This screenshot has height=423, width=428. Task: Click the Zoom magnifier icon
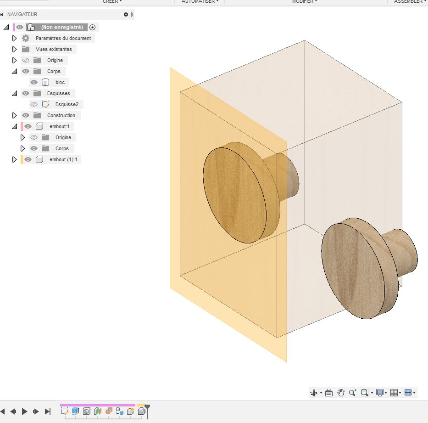pos(352,393)
